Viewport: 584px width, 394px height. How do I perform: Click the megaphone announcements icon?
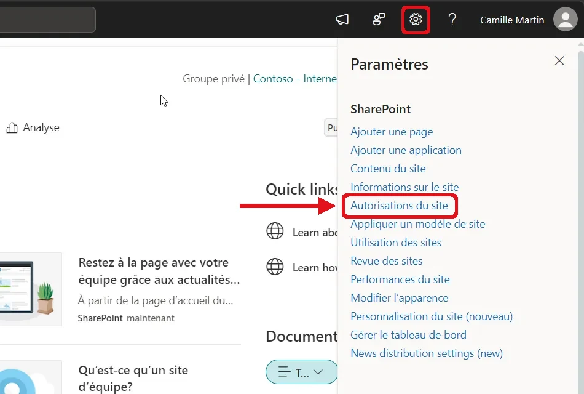(342, 19)
